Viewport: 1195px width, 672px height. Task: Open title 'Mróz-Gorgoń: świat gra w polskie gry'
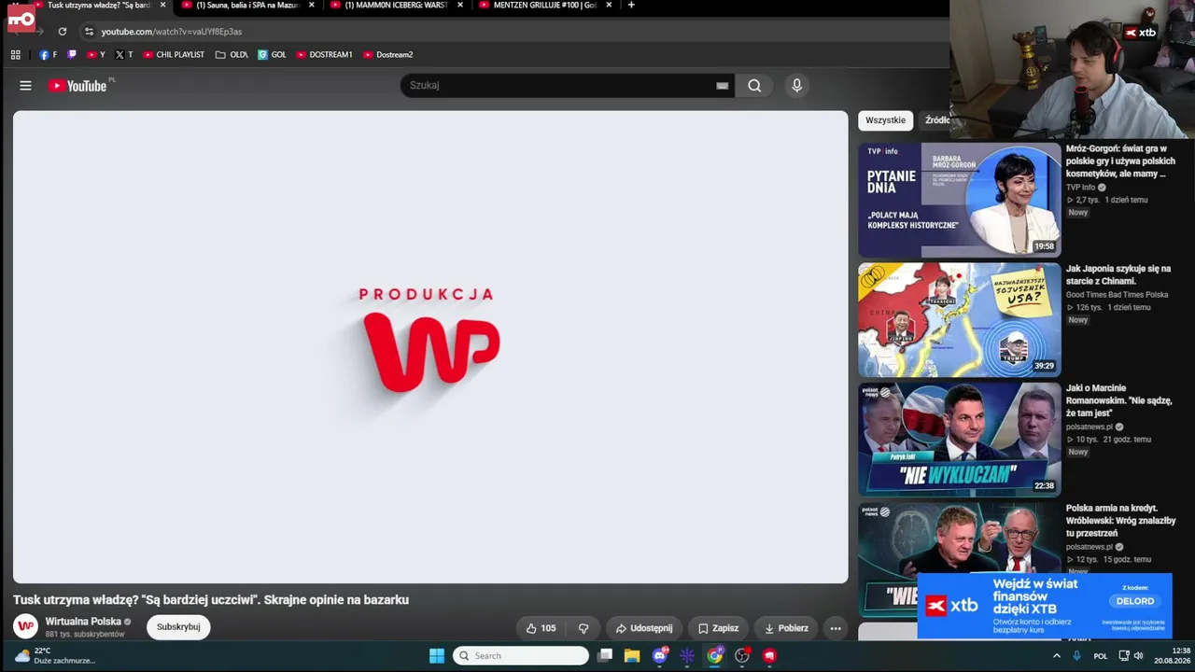pyautogui.click(x=1120, y=161)
